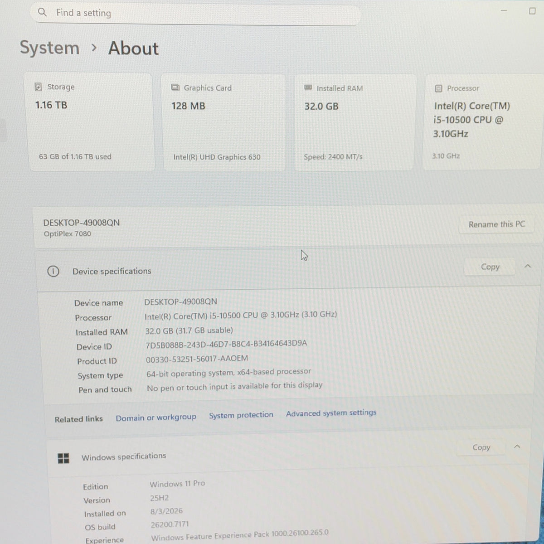Minimize the Settings window
The image size is (544, 544).
504,10
